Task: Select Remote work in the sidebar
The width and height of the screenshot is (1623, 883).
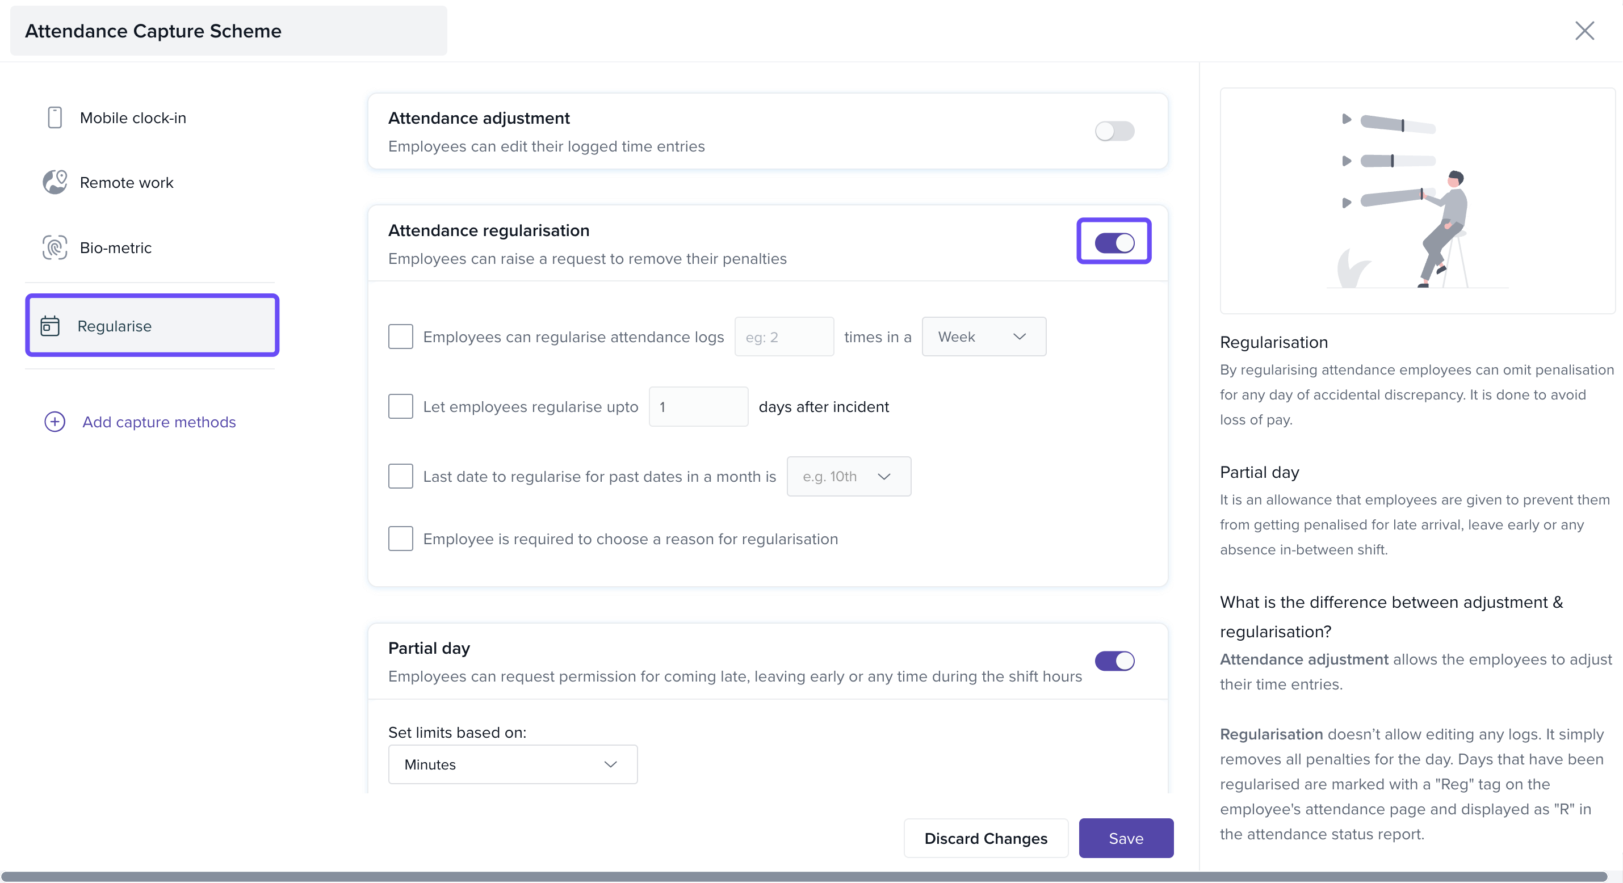Action: pyautogui.click(x=127, y=183)
